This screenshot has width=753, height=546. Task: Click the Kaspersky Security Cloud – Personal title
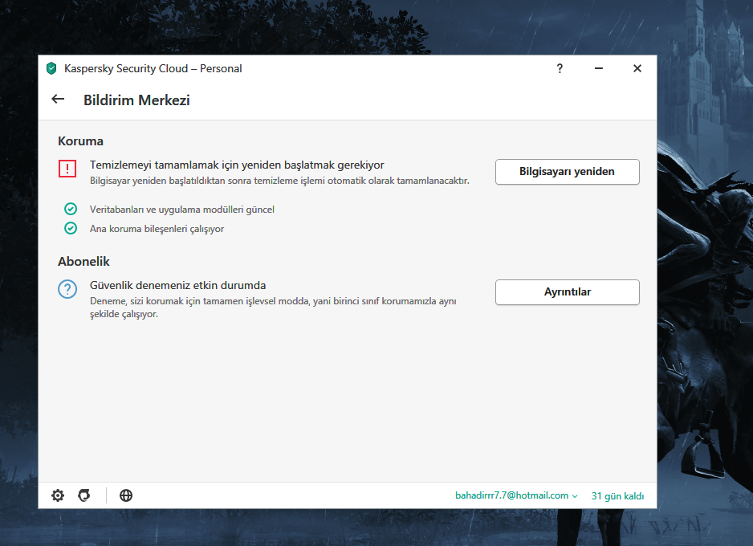(153, 69)
